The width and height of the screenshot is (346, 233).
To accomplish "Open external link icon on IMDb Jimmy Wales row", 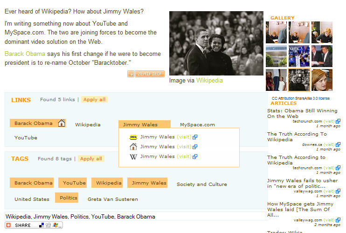I will [195, 137].
